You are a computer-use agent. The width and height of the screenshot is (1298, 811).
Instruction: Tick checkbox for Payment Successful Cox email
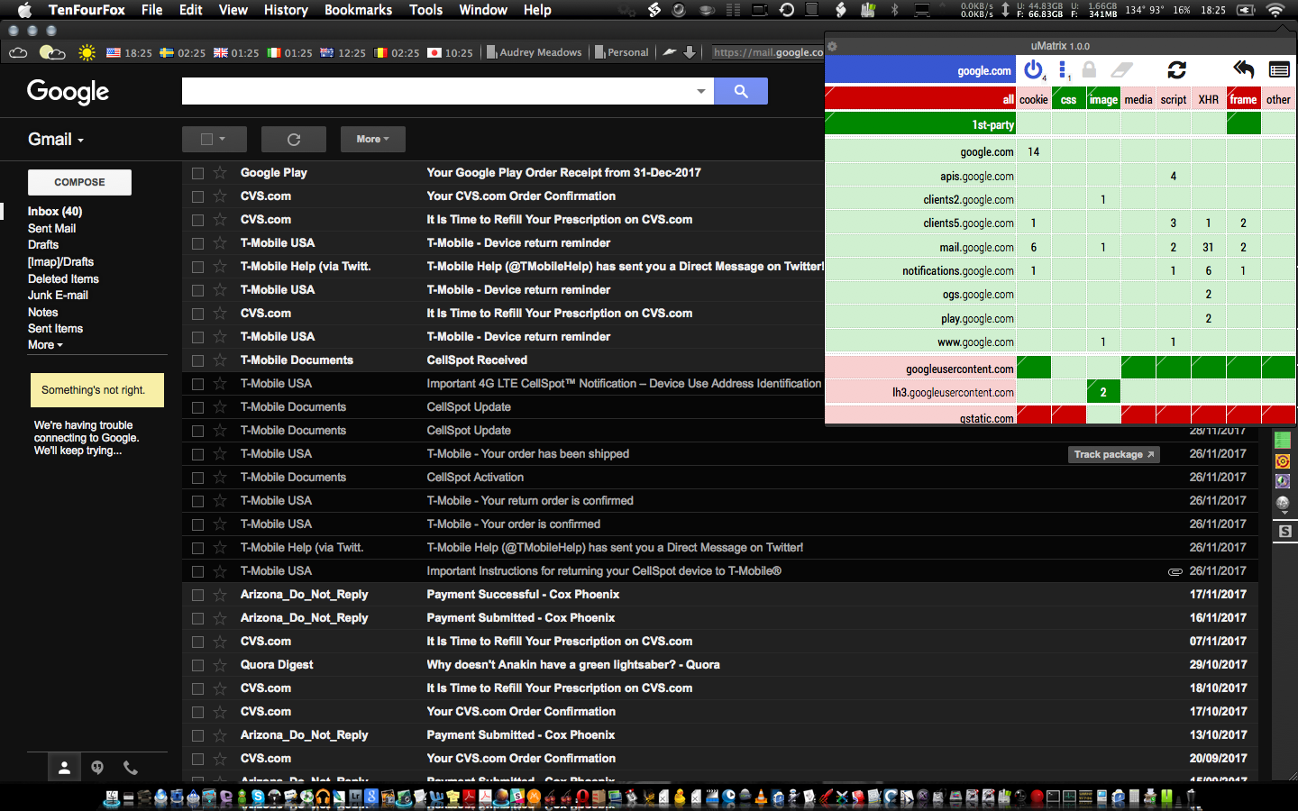pos(197,595)
